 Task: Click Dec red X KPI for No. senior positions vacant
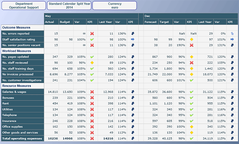click(192, 45)
